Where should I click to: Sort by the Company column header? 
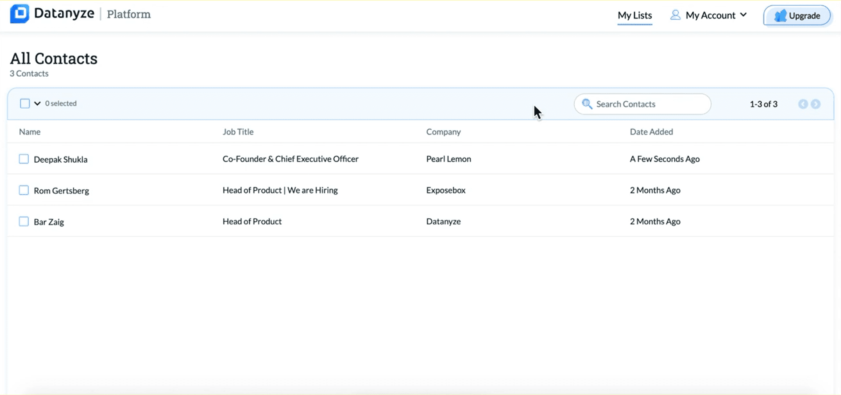(444, 132)
